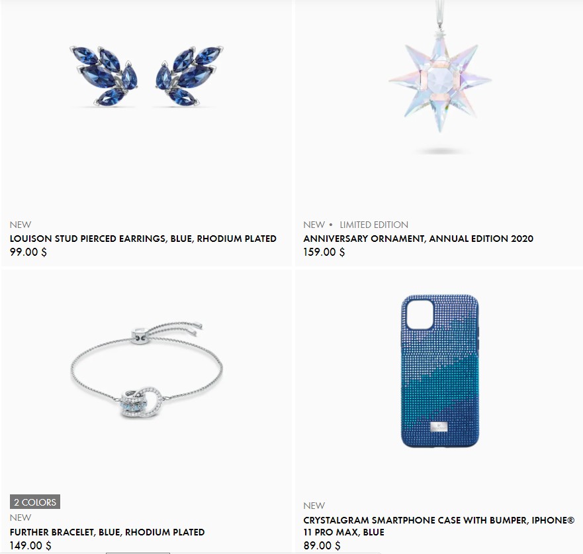Click the 159.00 $ ornament price
Screen dimensions: 583x554
[324, 252]
